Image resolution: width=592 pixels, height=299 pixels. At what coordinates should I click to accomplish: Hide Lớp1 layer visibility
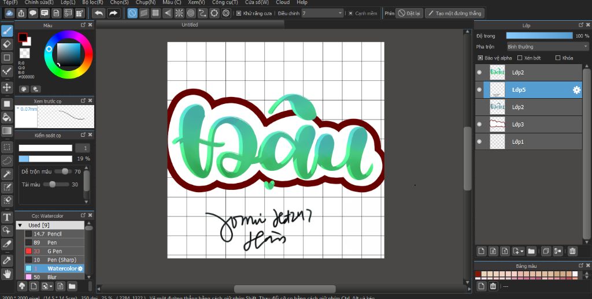[479, 142]
